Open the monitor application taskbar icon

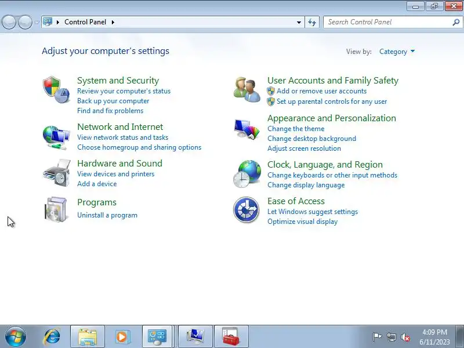[195, 336]
